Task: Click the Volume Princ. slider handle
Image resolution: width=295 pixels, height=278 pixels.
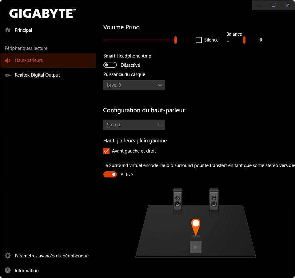Action: click(176, 40)
